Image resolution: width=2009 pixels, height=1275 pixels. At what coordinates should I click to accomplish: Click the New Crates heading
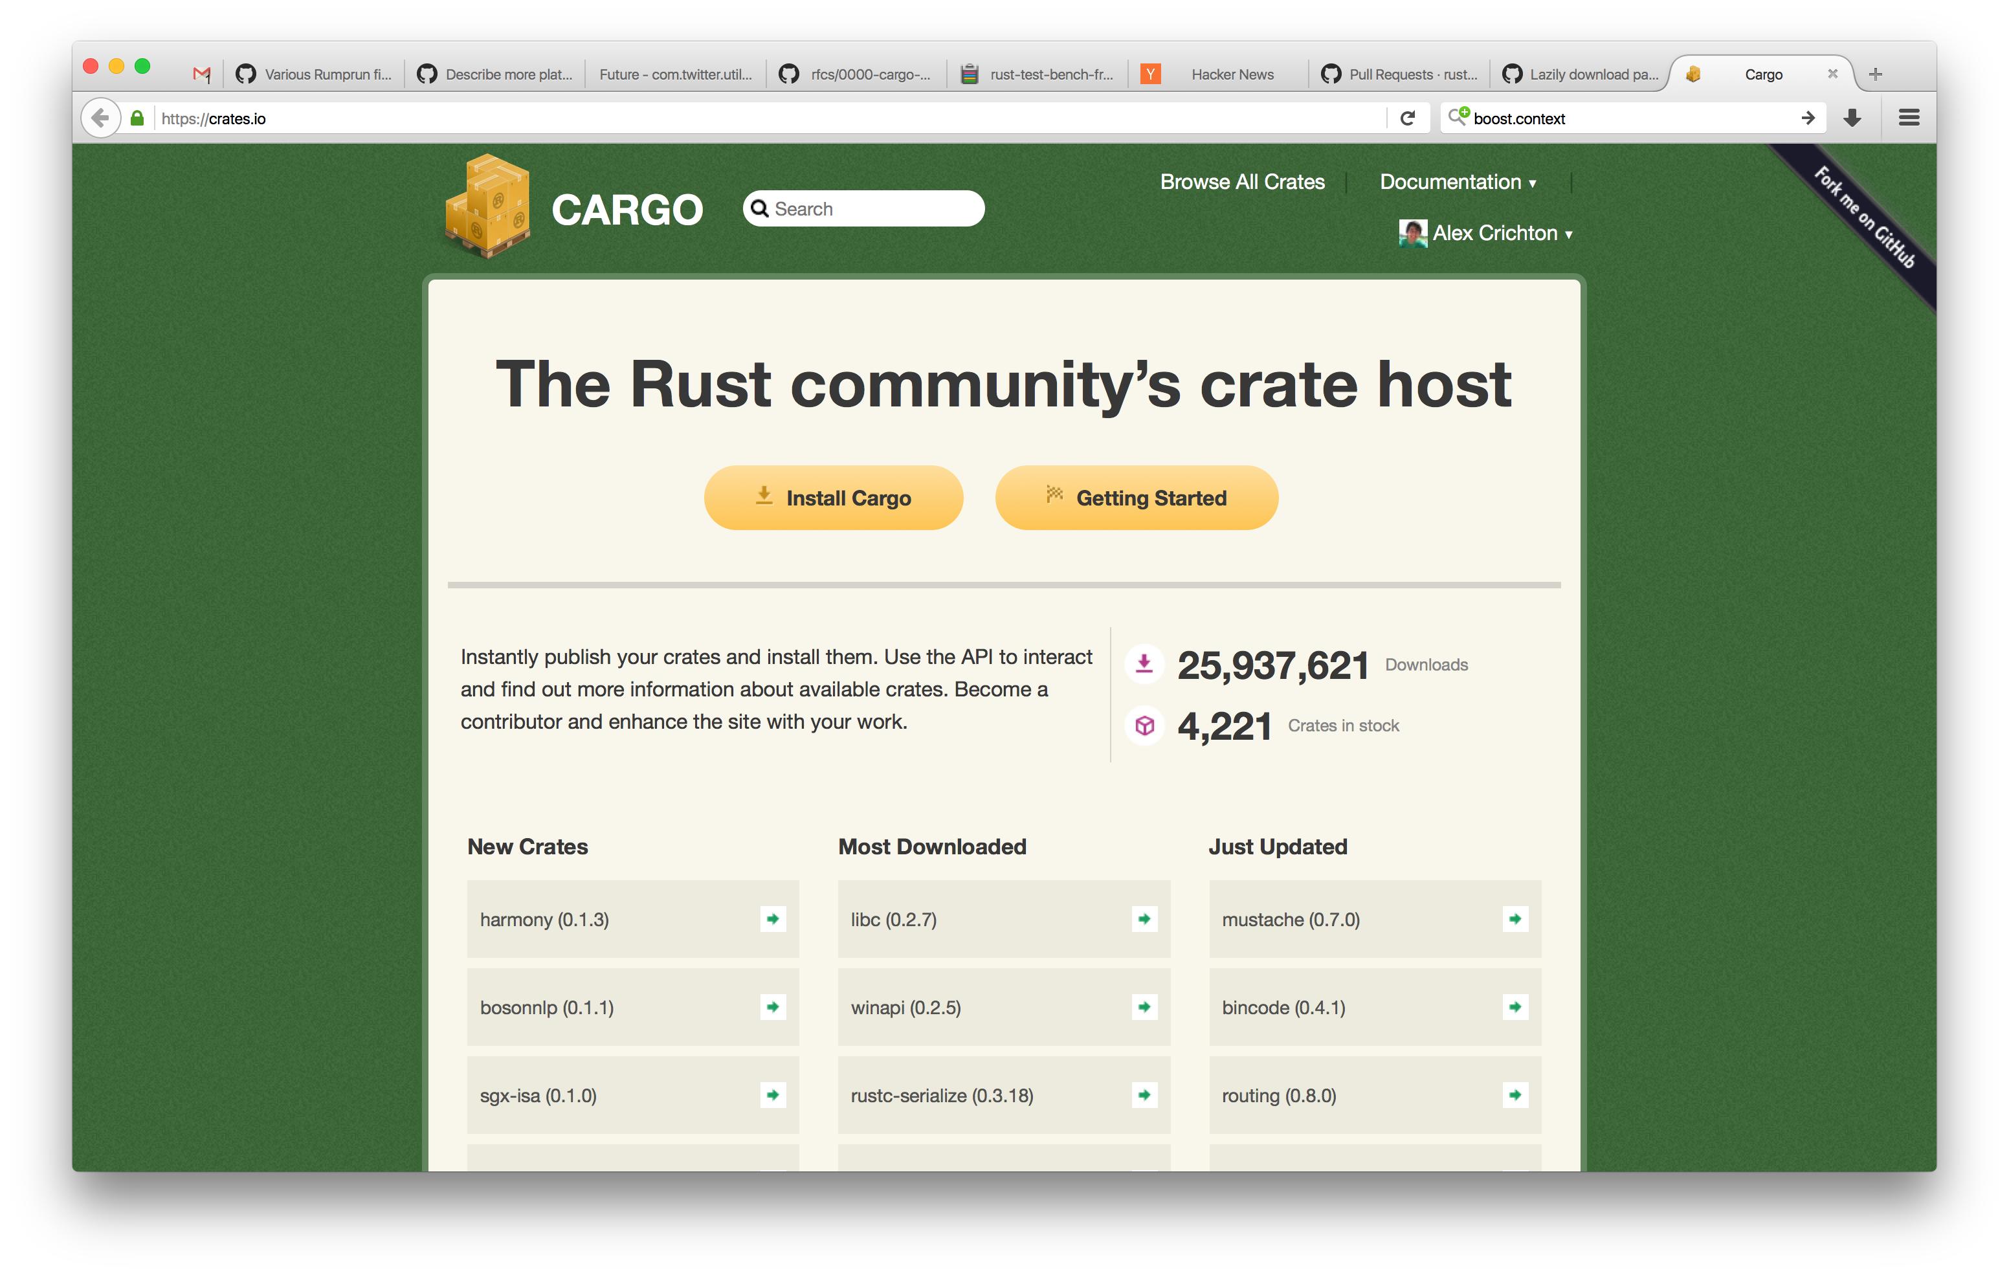point(527,846)
